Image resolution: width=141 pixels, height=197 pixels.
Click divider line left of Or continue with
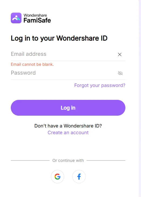(x=30, y=160)
